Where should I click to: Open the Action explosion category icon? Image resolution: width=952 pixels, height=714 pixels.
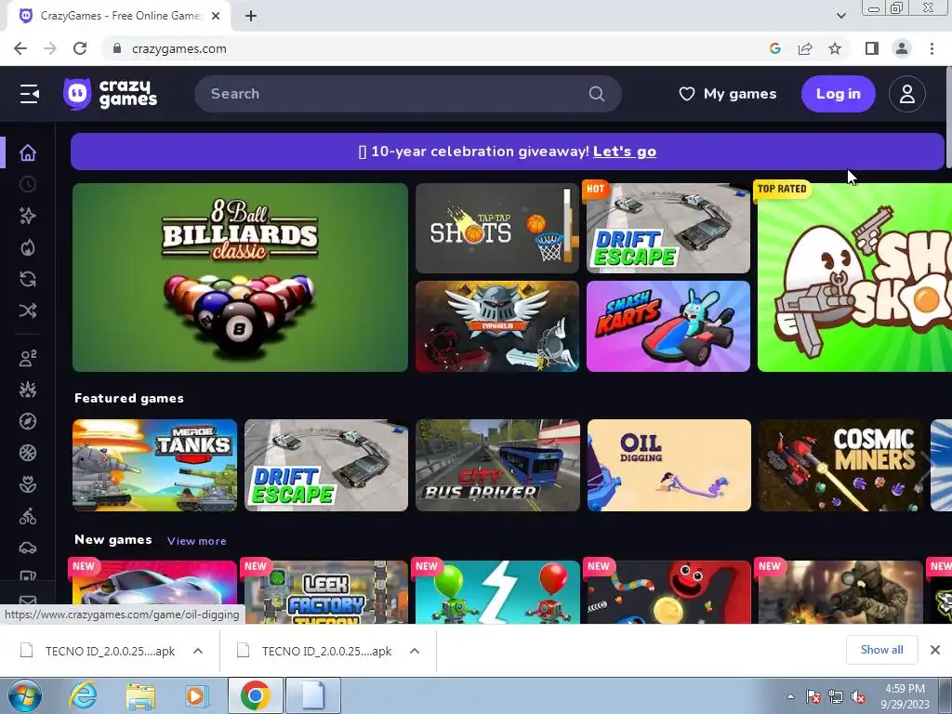click(28, 390)
